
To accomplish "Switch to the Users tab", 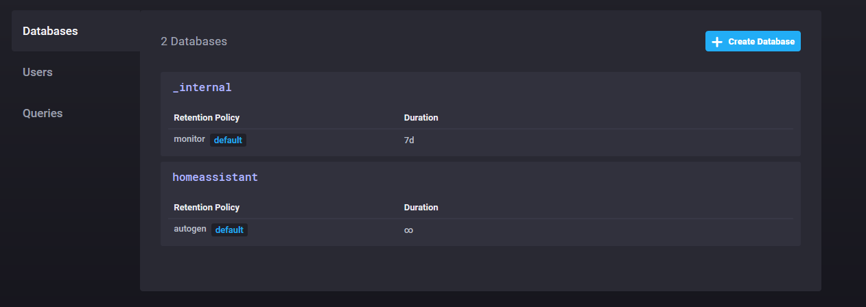I will click(x=38, y=72).
